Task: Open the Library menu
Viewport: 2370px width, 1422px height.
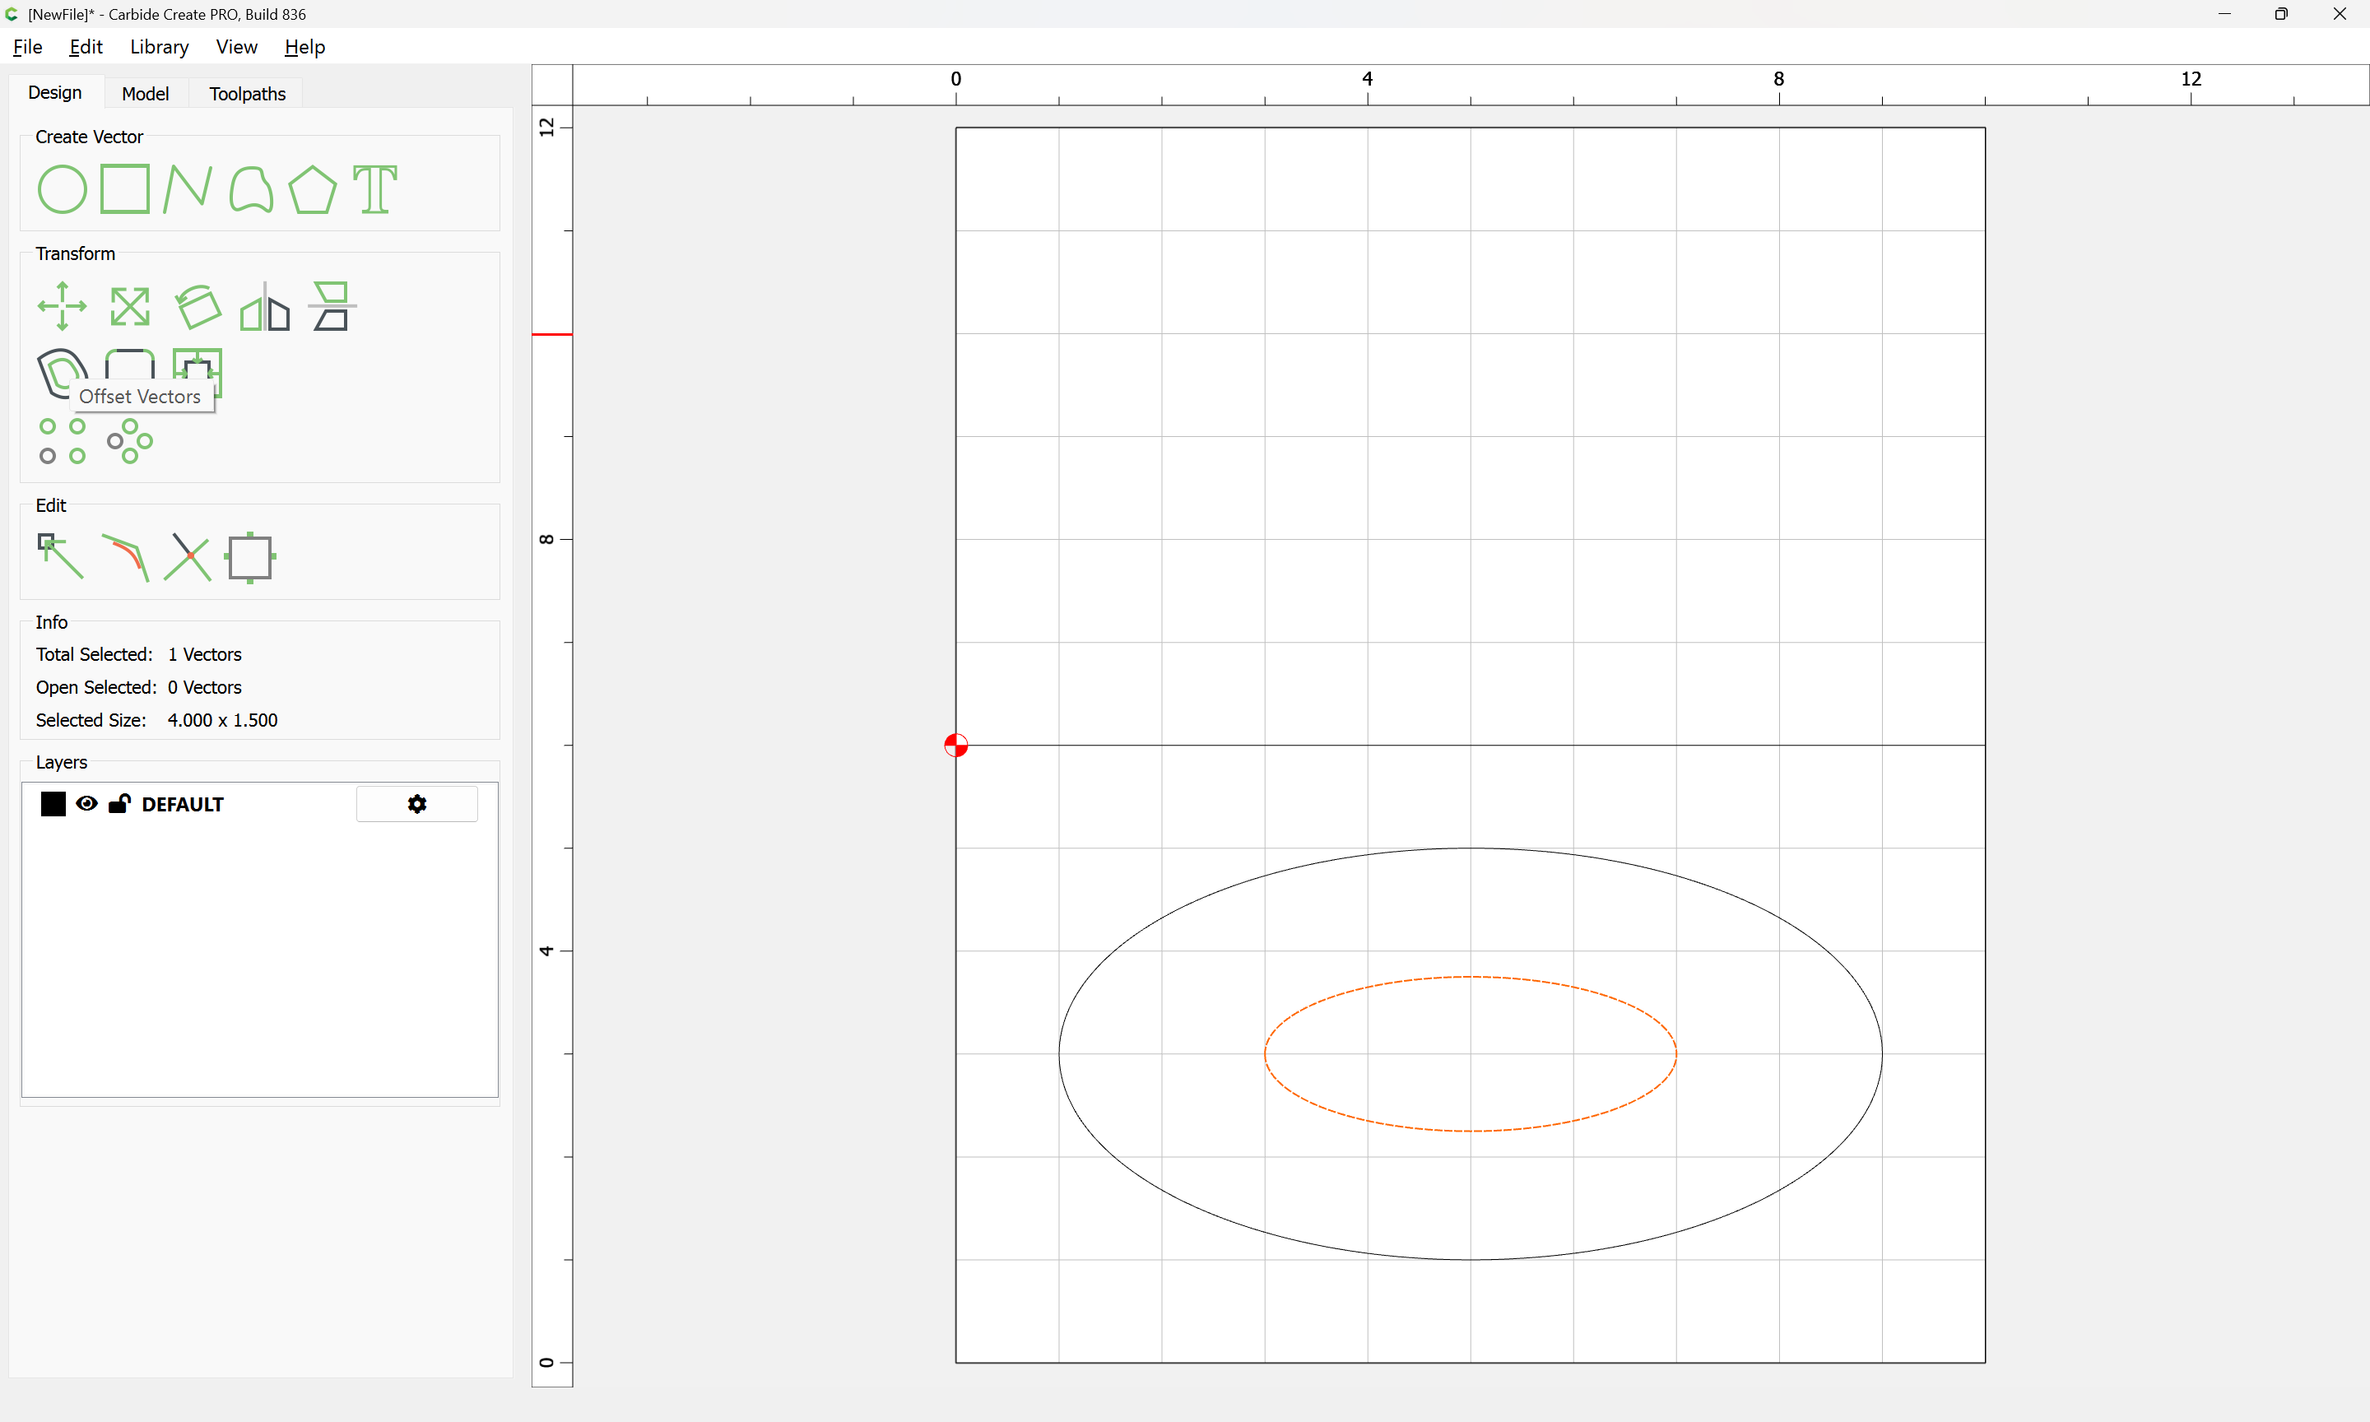Action: pyautogui.click(x=159, y=47)
